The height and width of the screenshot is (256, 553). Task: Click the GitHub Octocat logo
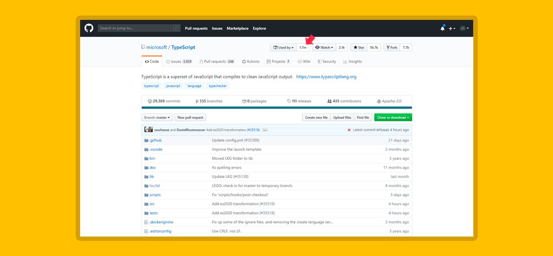click(x=89, y=28)
